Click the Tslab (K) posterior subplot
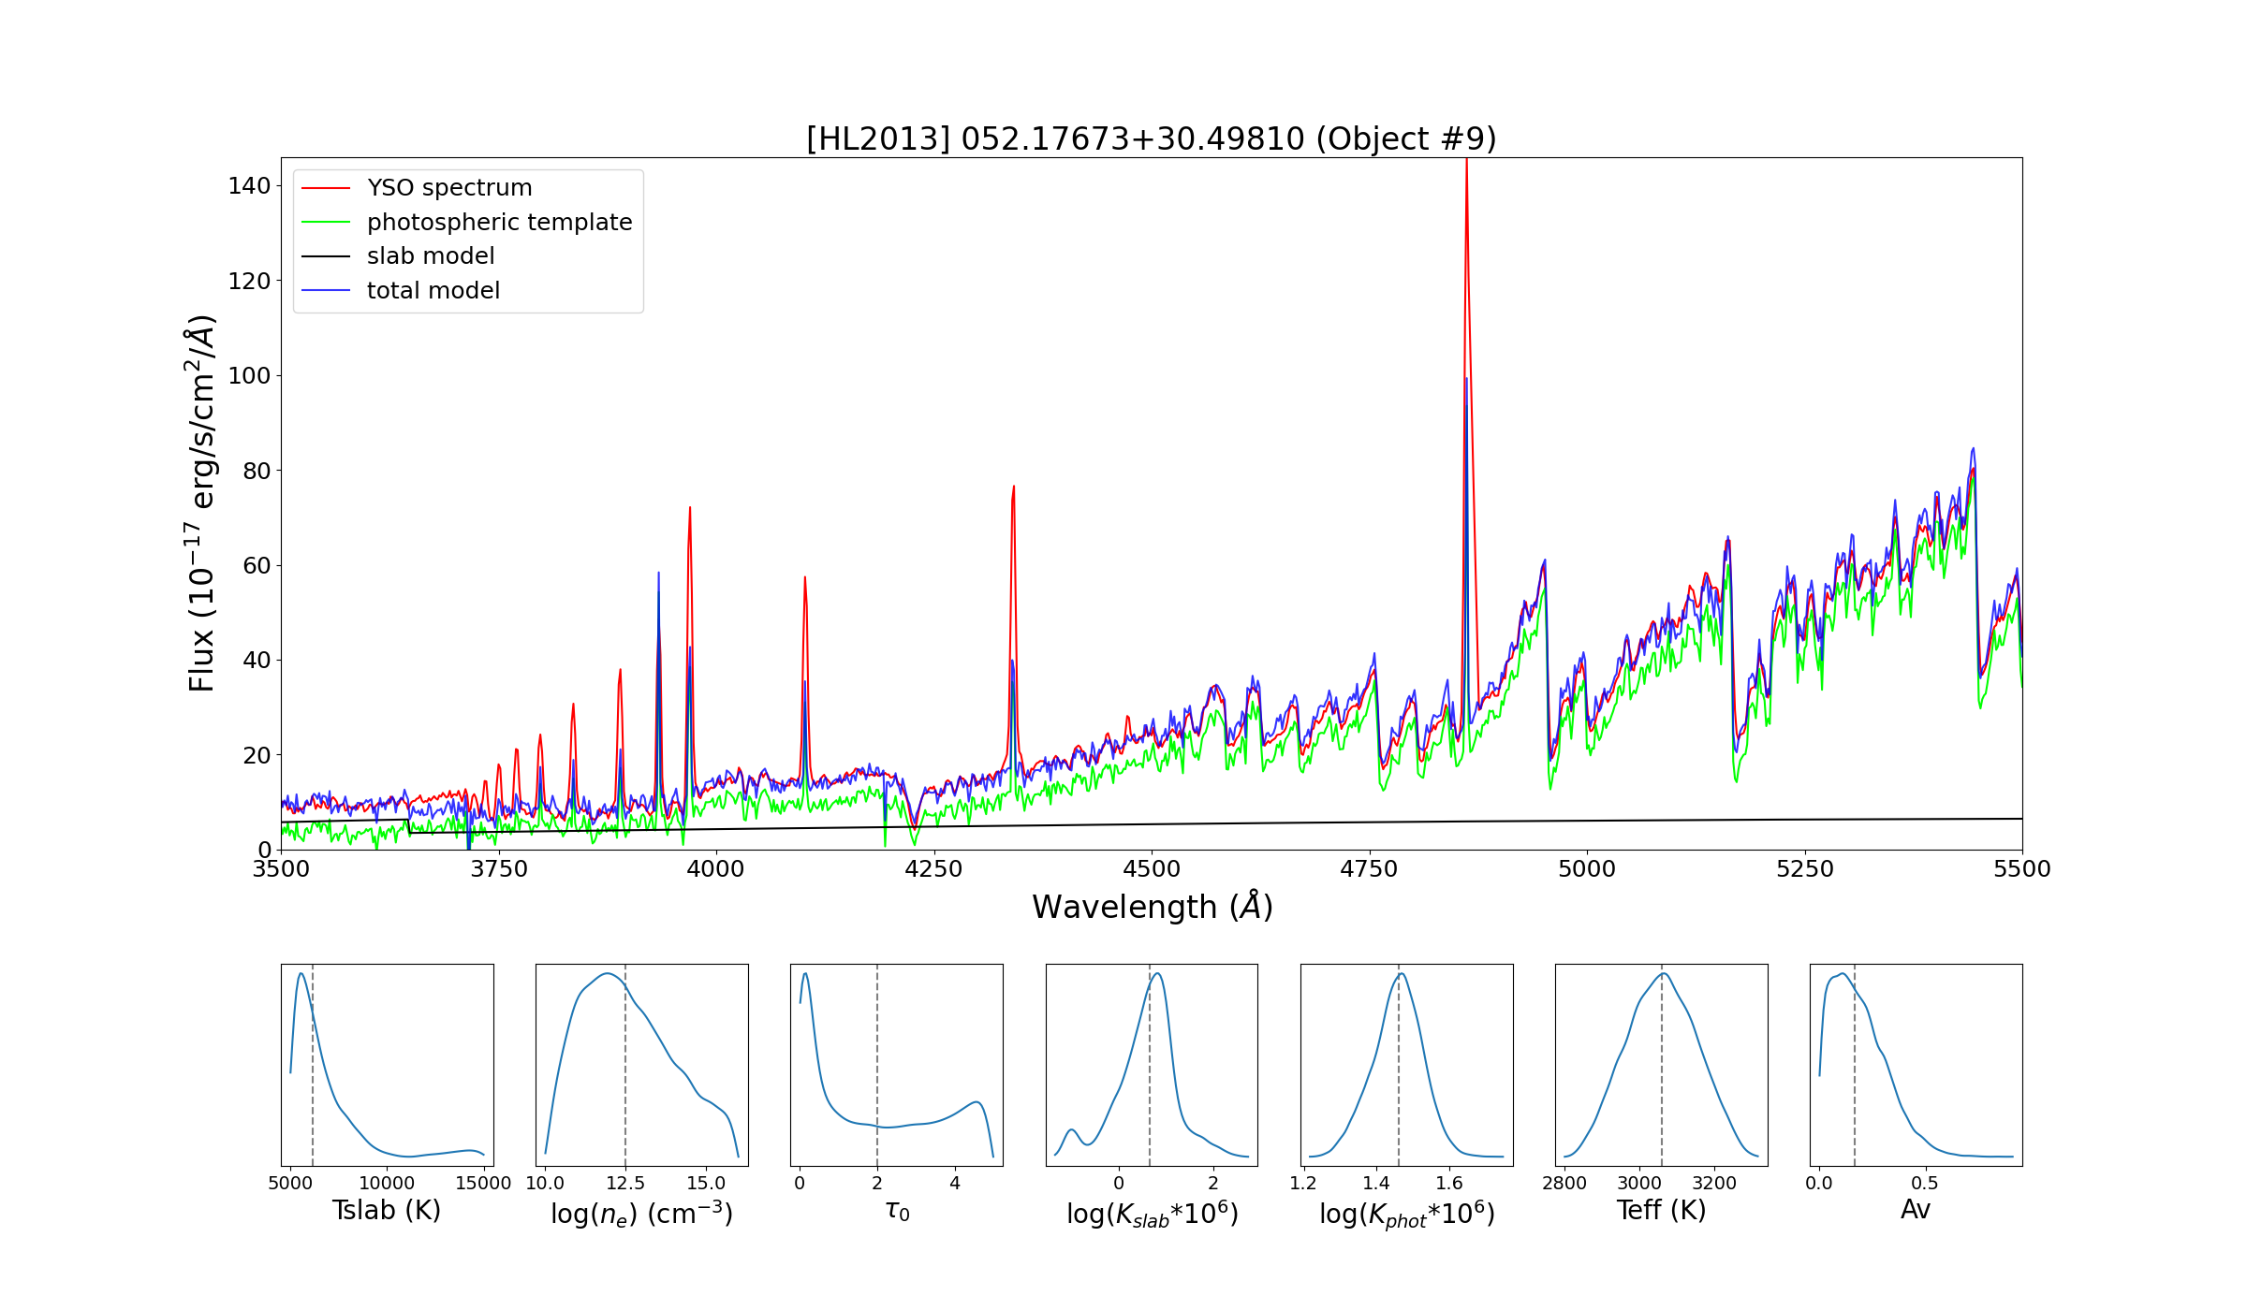Viewport: 2247px width, 1310px height. (387, 1065)
